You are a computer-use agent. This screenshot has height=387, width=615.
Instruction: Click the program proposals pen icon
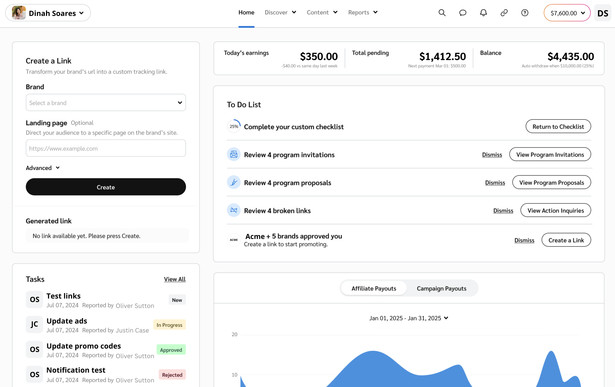coord(234,182)
